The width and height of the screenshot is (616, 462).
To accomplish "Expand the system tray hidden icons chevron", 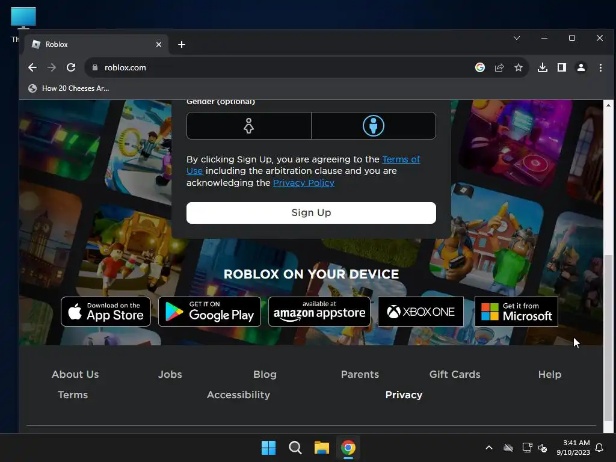I will click(x=489, y=448).
